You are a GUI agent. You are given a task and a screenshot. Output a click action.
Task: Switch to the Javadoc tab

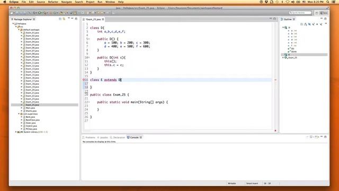(x=102, y=137)
